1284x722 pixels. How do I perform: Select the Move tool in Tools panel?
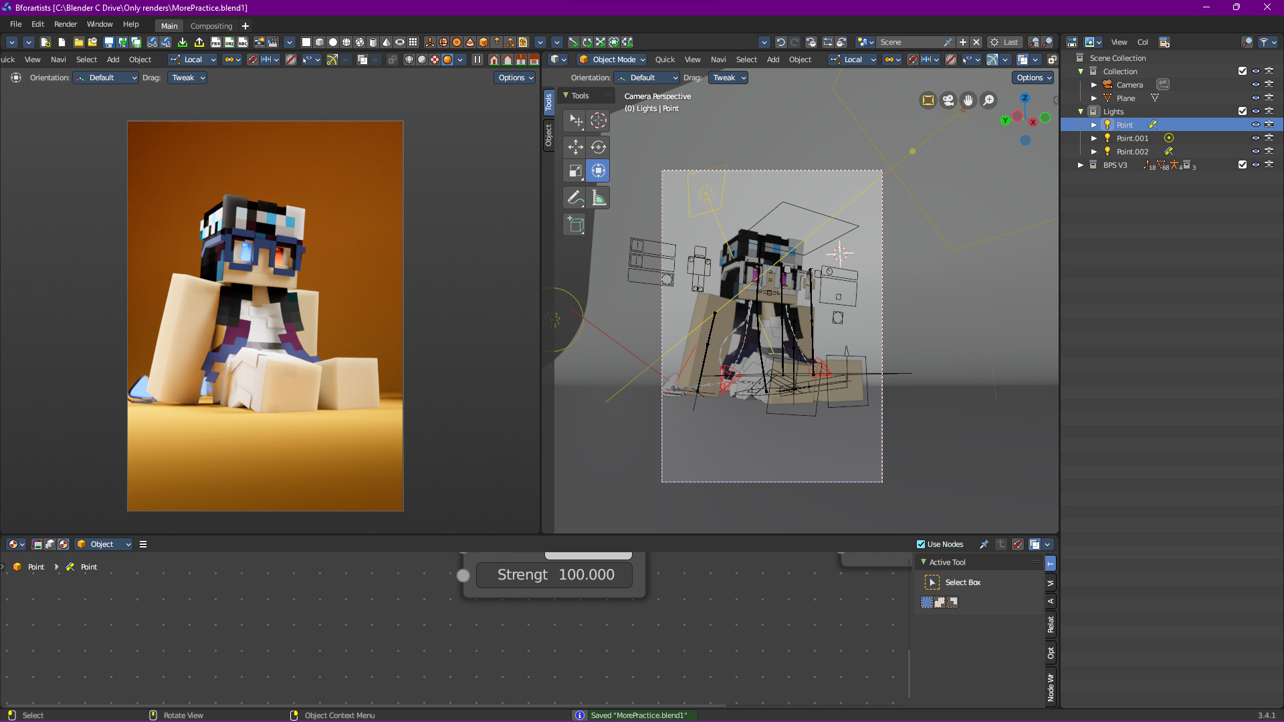(575, 147)
